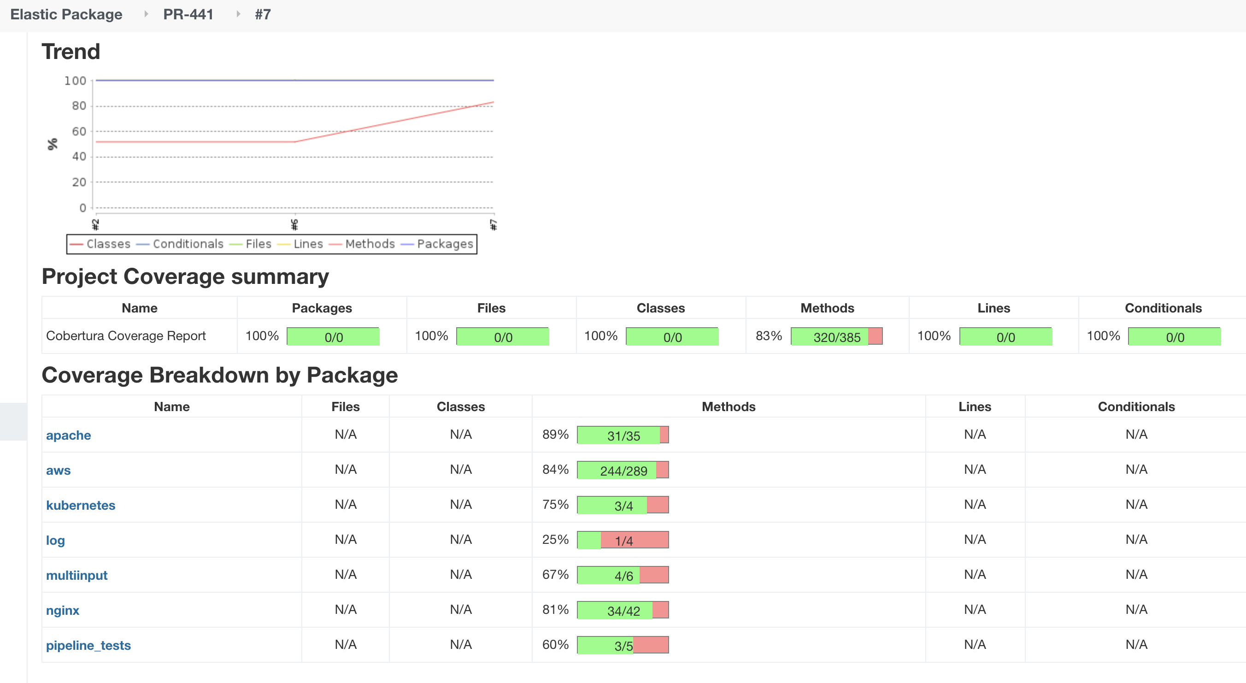Expand the arrow after Elastic Package
Screen dimensions: 1246x683
(x=146, y=14)
